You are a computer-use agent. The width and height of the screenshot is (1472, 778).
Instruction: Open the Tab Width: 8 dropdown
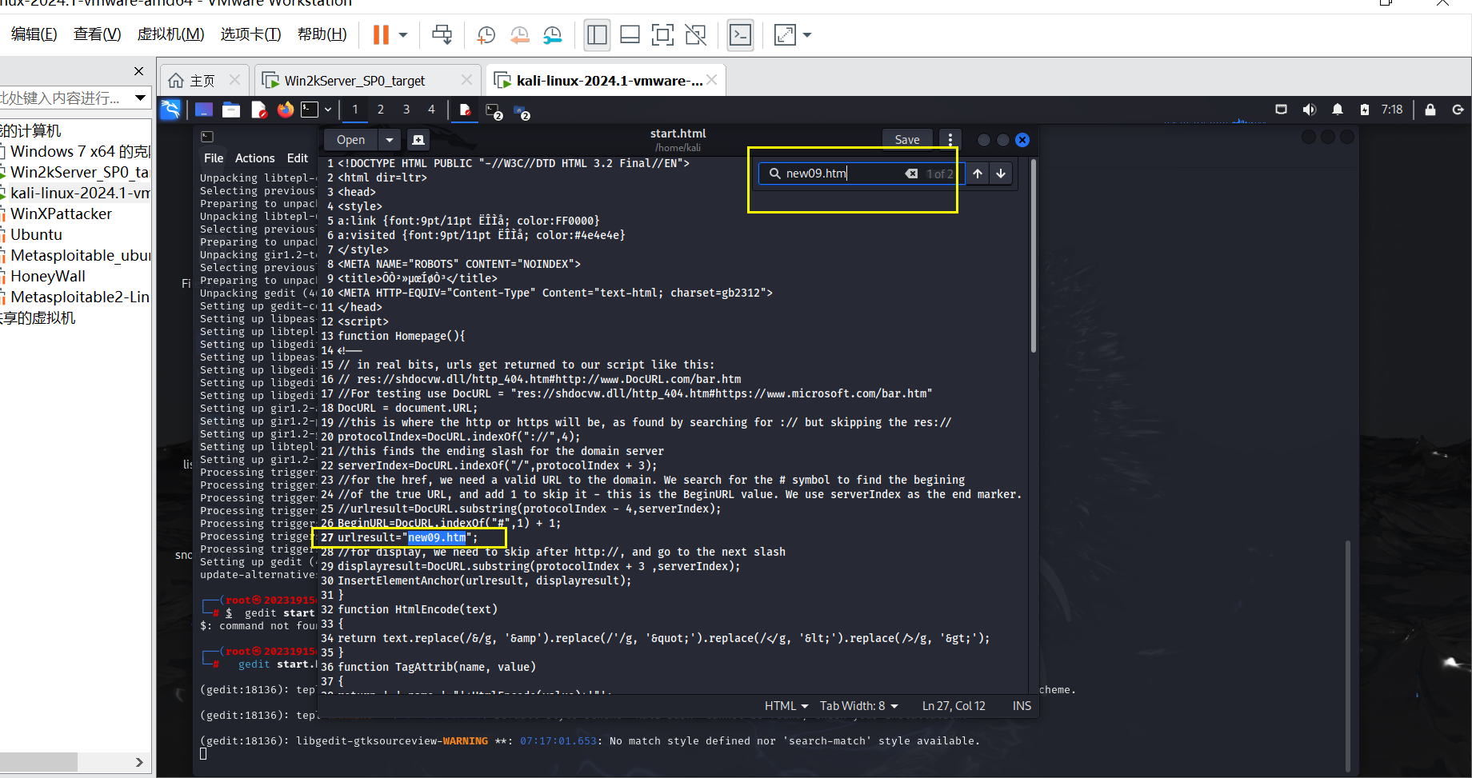click(x=858, y=706)
